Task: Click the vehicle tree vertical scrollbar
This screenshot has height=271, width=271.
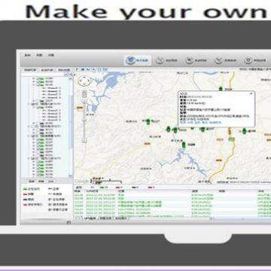Action: [x=71, y=125]
